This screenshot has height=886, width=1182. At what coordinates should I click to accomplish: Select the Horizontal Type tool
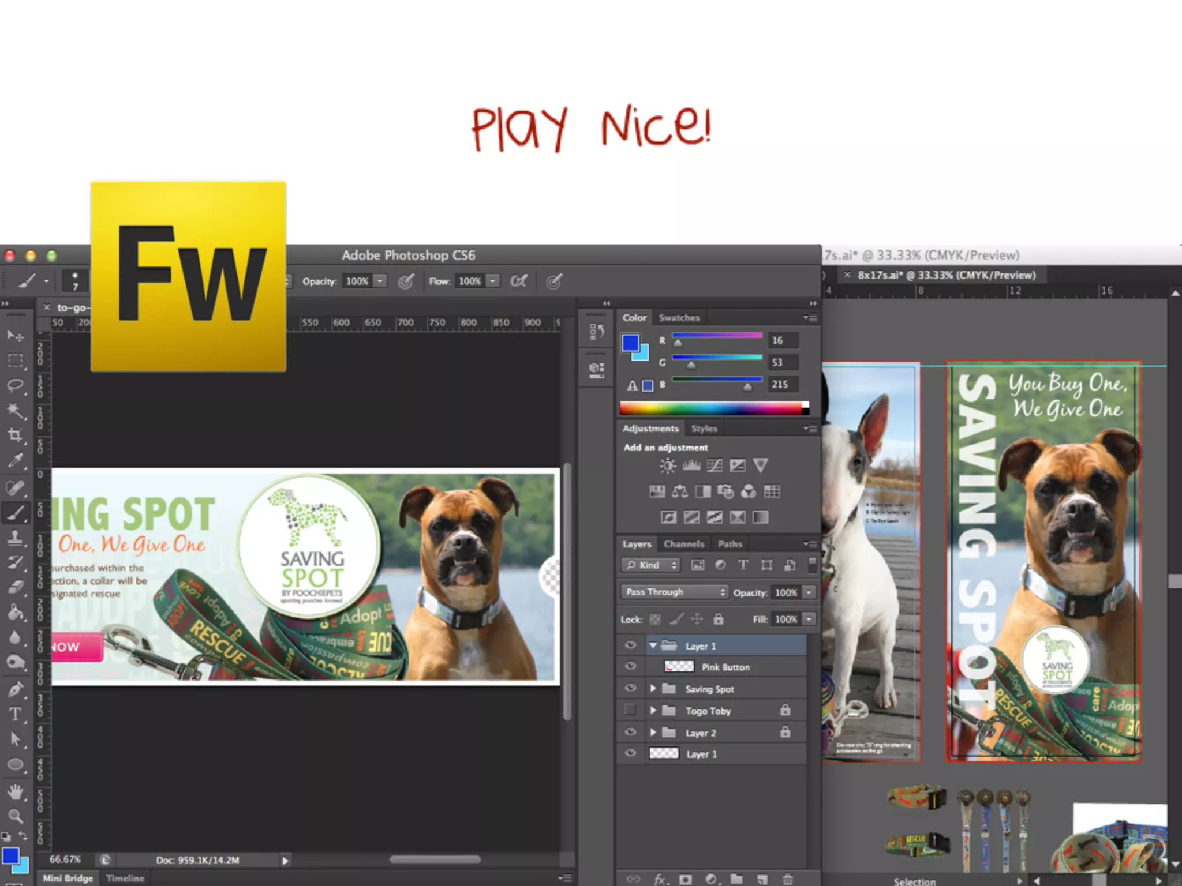(x=15, y=714)
